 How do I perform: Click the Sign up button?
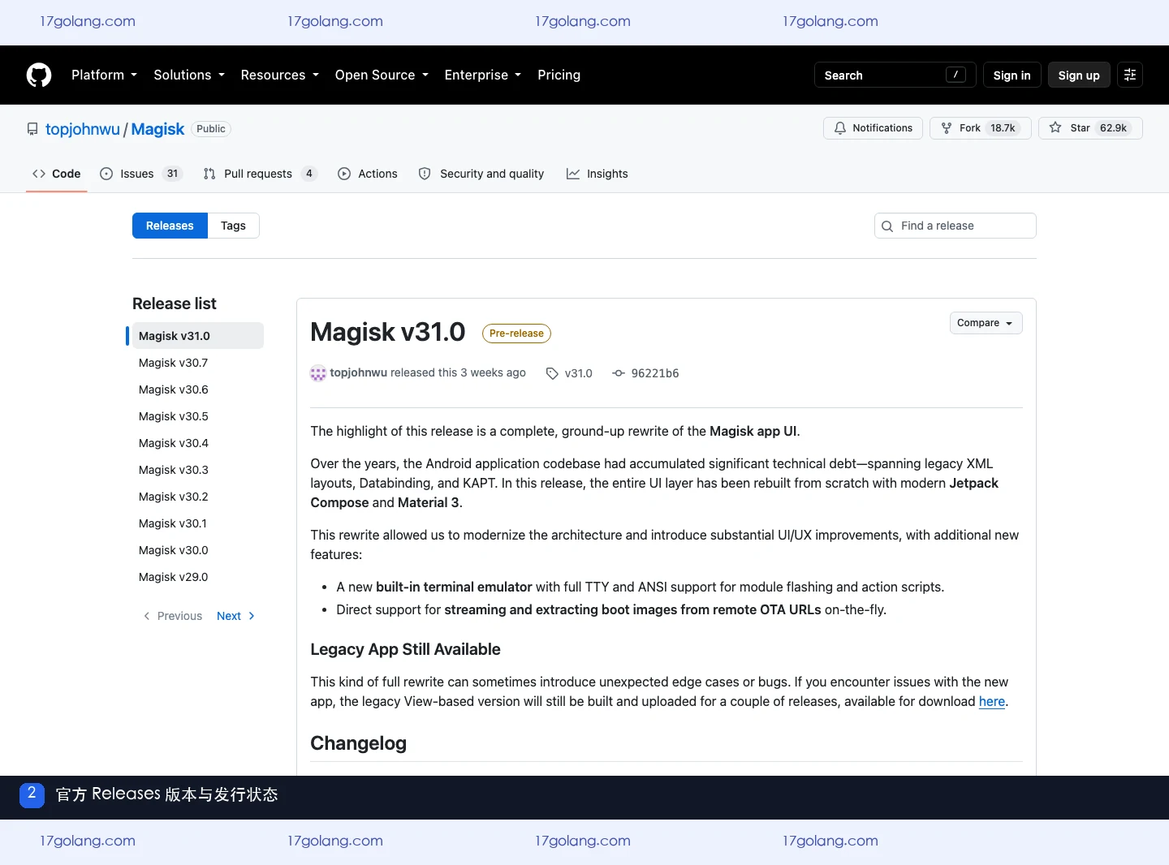[x=1078, y=75]
